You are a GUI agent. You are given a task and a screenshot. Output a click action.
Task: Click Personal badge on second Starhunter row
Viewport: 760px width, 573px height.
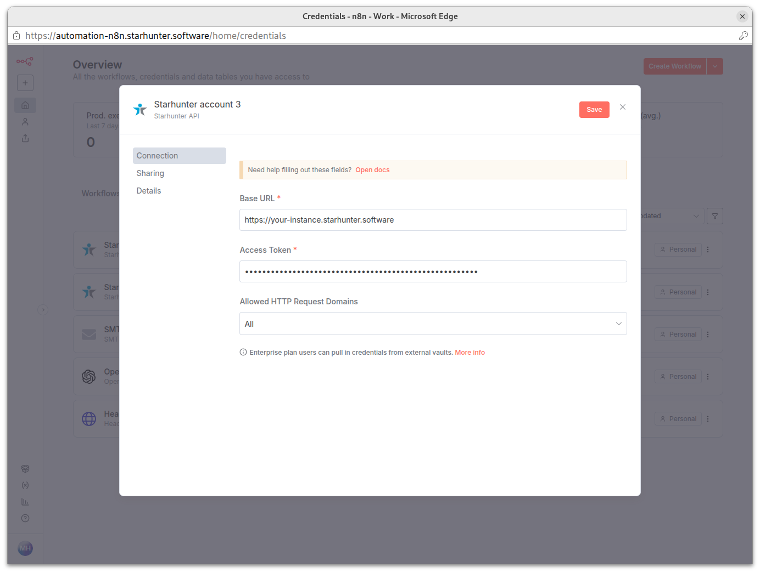[x=678, y=292]
